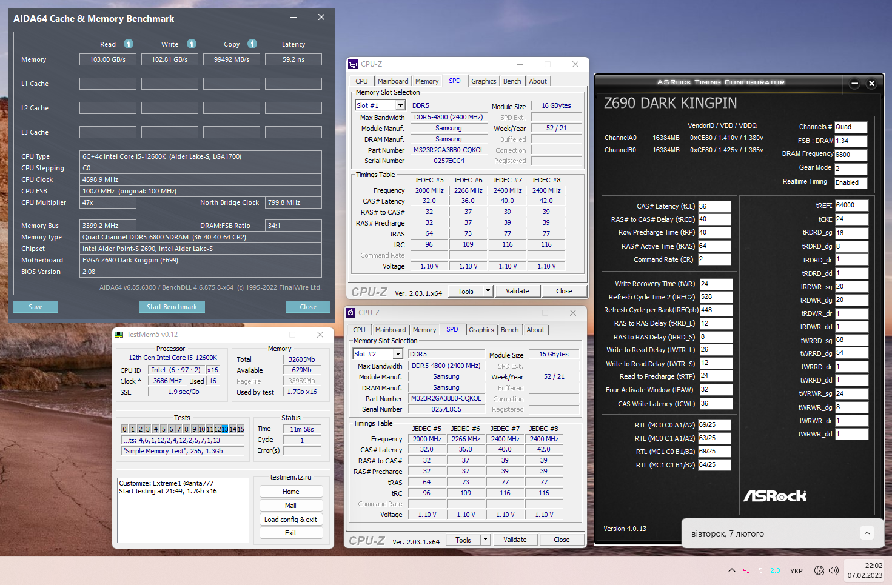The image size is (892, 585).
Task: Switch to CPU tab in upper CPU-Z
Action: 361,81
